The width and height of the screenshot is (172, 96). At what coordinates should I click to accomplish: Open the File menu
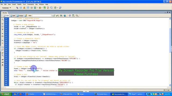click(2, 4)
